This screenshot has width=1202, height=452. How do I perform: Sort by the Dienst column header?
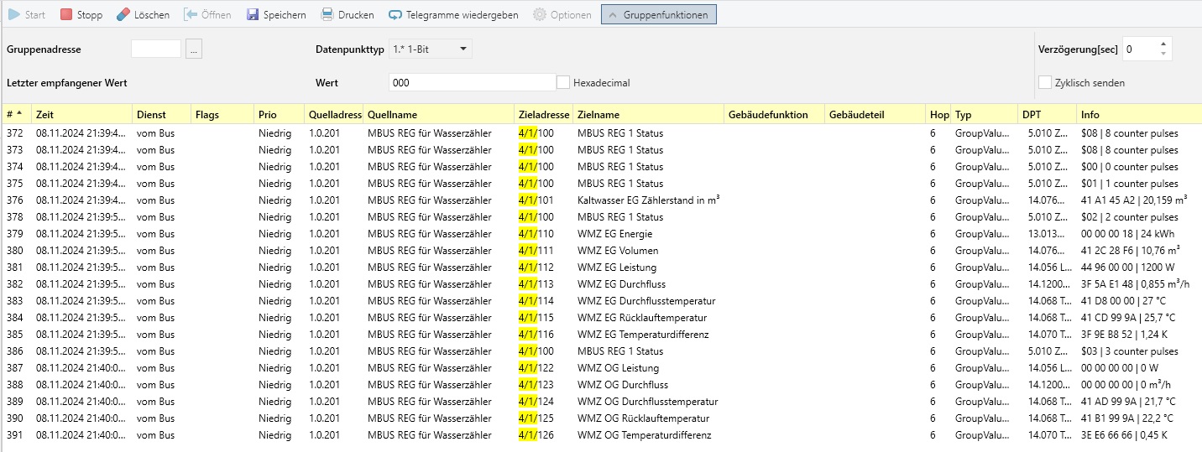click(160, 115)
